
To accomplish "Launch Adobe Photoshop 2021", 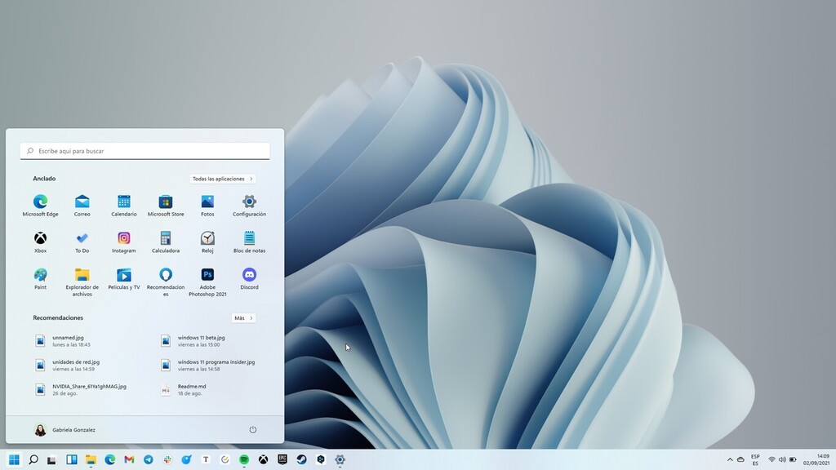I will click(207, 275).
